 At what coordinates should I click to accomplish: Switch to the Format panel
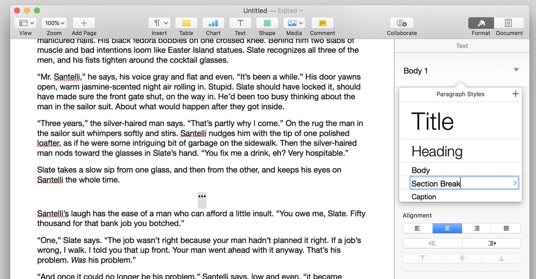tap(481, 23)
